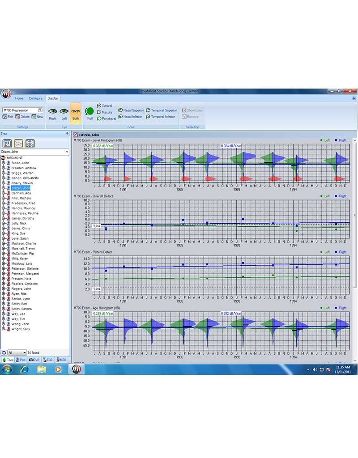Select the Nasal Superior zone
This screenshot has height=458, width=358.
point(131,110)
